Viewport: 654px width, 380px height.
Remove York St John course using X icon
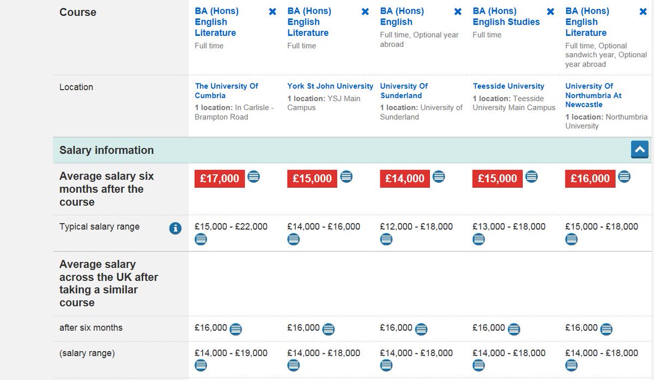(365, 11)
